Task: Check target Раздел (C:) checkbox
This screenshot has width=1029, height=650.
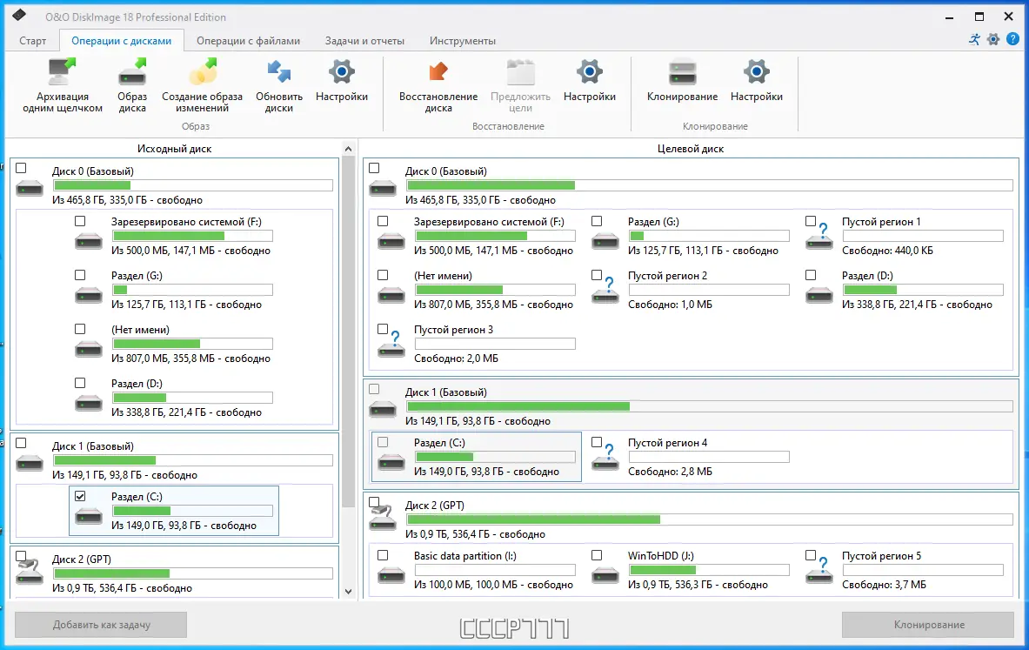Action: click(383, 443)
